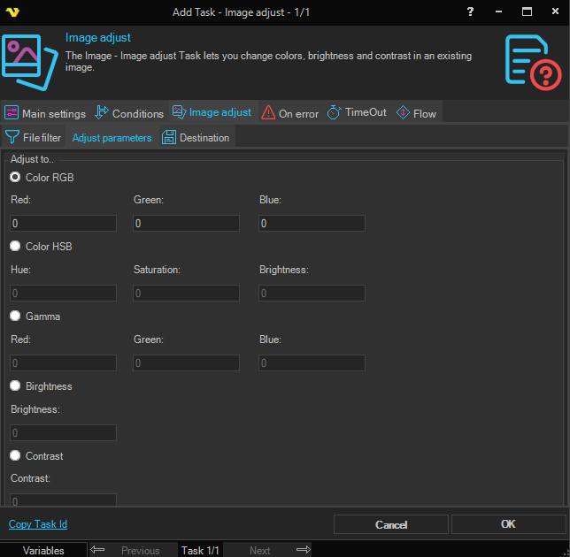Select the Gamma radio button
This screenshot has width=570, height=557.
click(x=15, y=316)
